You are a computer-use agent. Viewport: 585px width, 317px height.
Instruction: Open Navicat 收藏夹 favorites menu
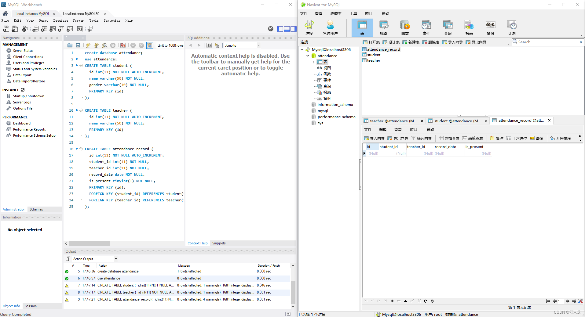pos(336,13)
